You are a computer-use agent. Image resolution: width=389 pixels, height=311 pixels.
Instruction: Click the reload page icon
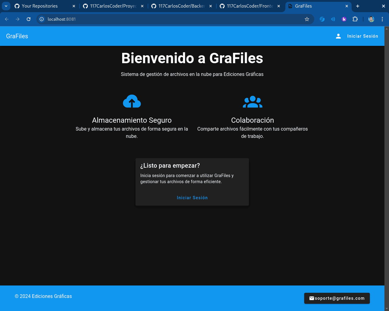28,19
